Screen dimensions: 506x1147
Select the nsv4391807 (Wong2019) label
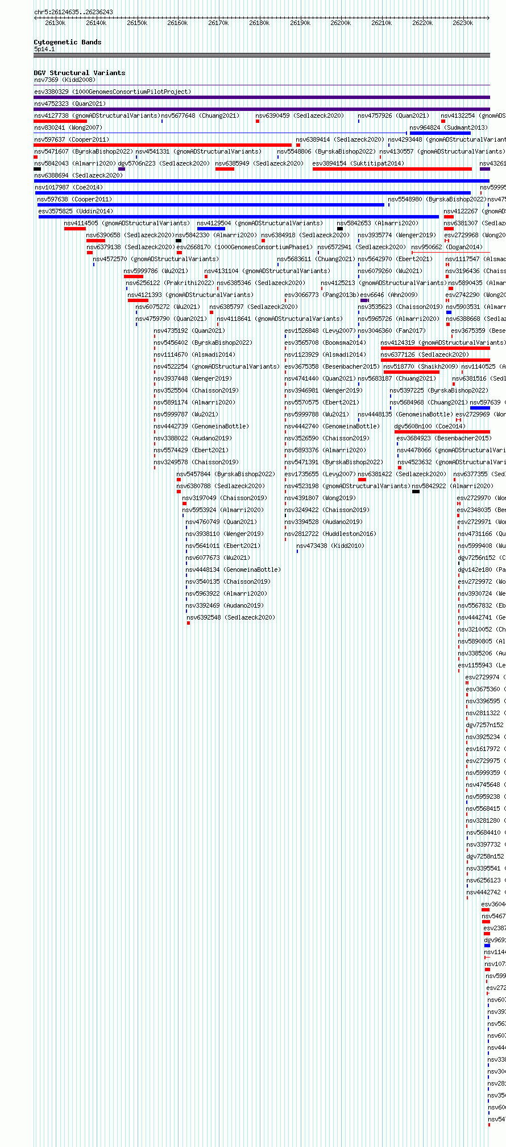coord(320,498)
